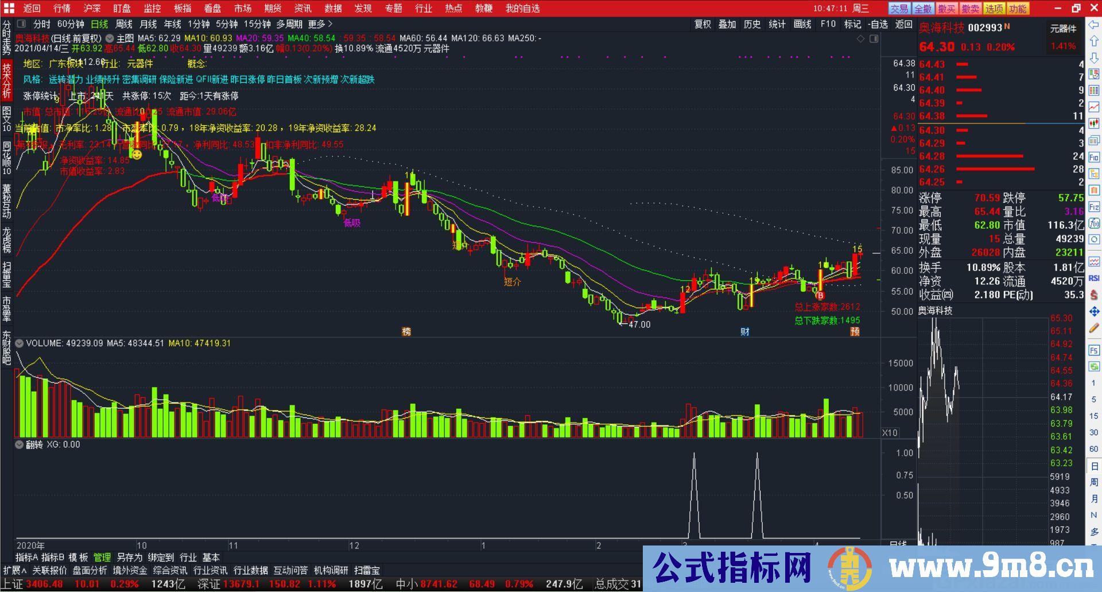Select 60-minute period in right strip
This screenshot has width=1102, height=592.
[x=1093, y=449]
